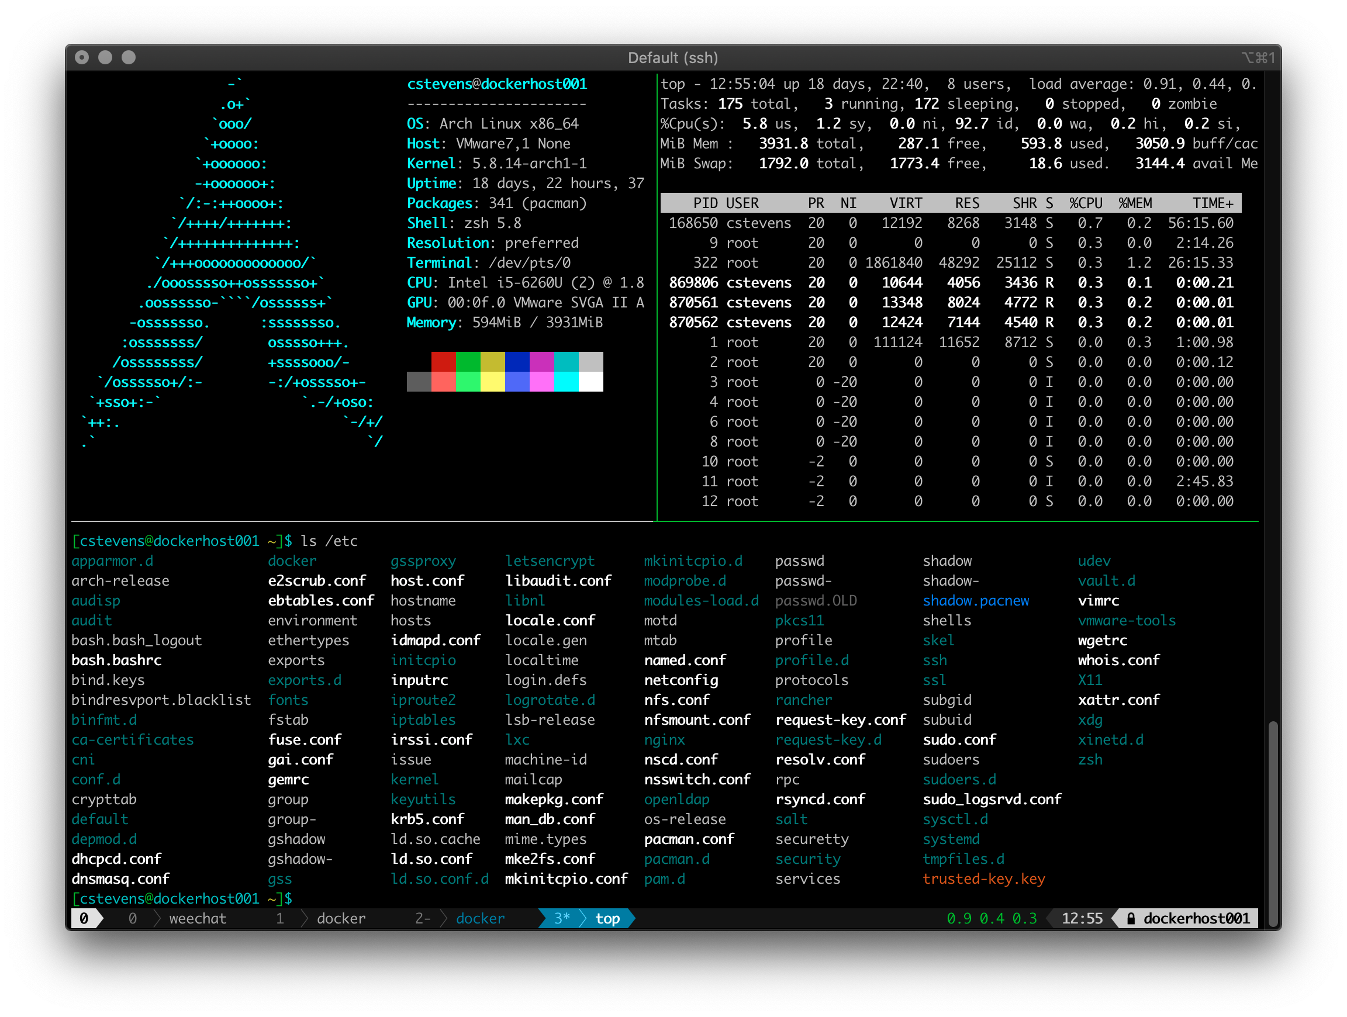This screenshot has width=1347, height=1017.
Task: Click the Packages: 341 (pacman) line
Action: click(x=497, y=203)
